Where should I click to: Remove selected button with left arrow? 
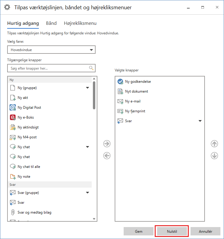[107, 156]
